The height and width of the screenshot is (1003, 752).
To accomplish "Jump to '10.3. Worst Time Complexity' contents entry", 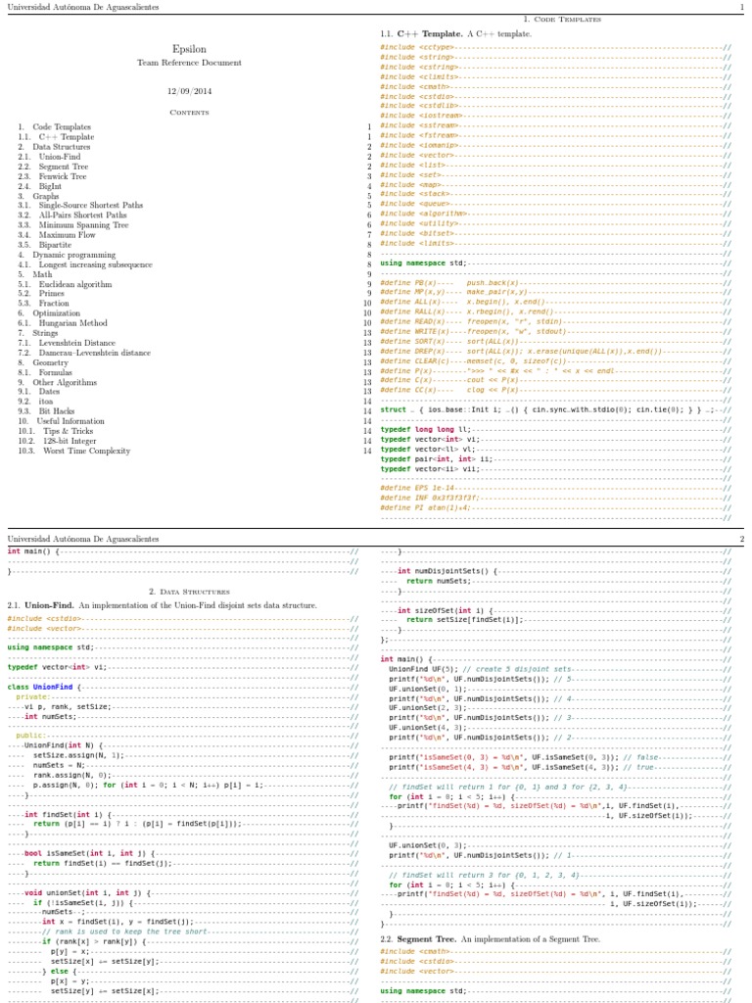I will [x=74, y=451].
